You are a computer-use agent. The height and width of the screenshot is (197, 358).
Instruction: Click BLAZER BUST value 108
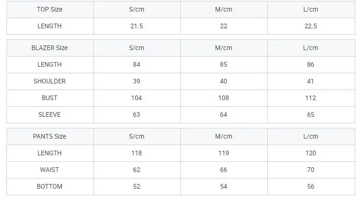224,98
